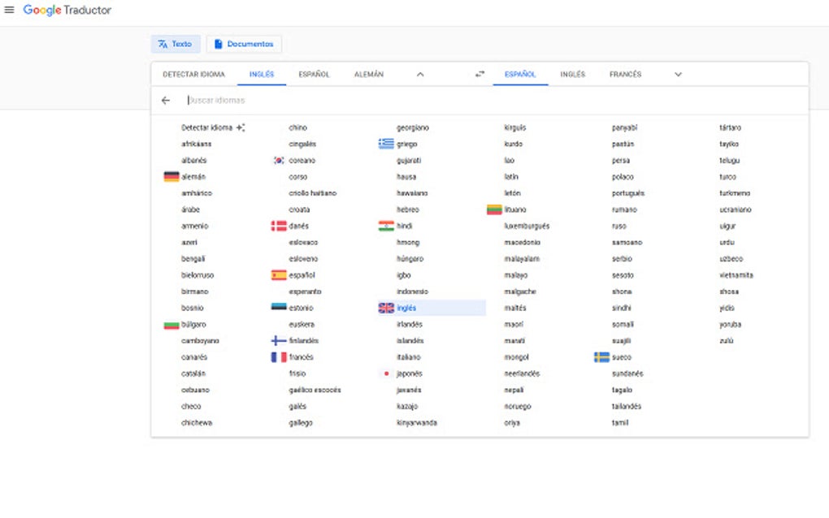Choose tamil from the language list
829x518 pixels.
pos(620,423)
